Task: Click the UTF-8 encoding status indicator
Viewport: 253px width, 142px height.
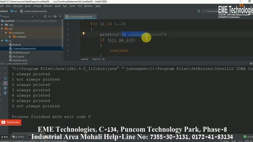Action: coord(249,141)
